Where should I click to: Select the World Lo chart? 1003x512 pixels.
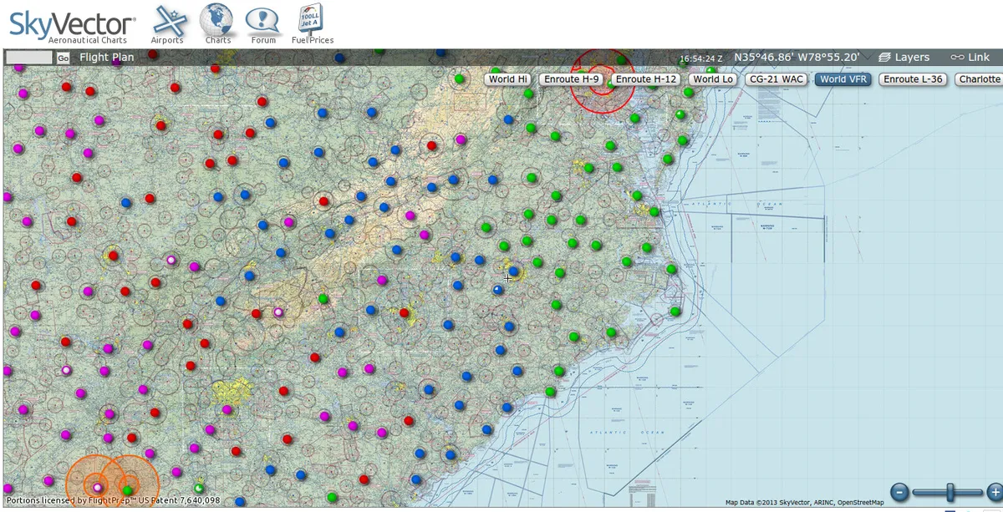[x=713, y=79]
